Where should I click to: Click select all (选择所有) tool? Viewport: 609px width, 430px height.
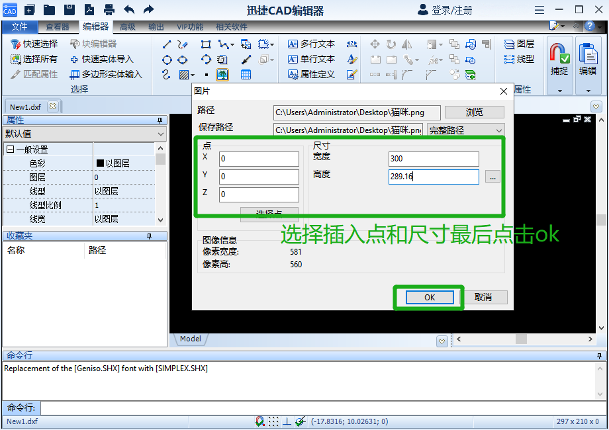[x=34, y=59]
